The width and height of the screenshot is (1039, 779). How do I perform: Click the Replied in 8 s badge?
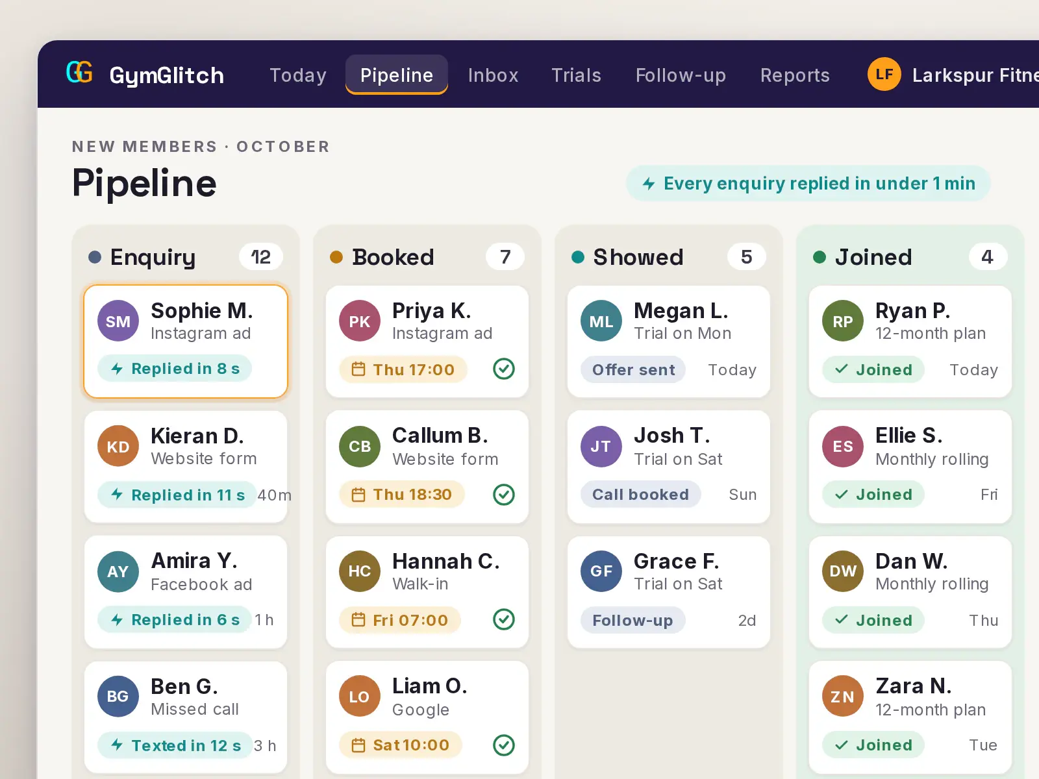tap(175, 368)
